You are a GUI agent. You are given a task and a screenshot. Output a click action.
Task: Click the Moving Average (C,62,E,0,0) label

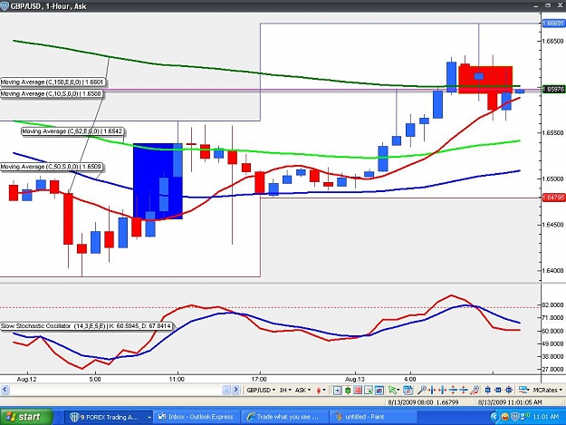(72, 131)
